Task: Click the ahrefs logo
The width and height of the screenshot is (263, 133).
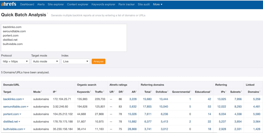Action: pyautogui.click(x=9, y=4)
